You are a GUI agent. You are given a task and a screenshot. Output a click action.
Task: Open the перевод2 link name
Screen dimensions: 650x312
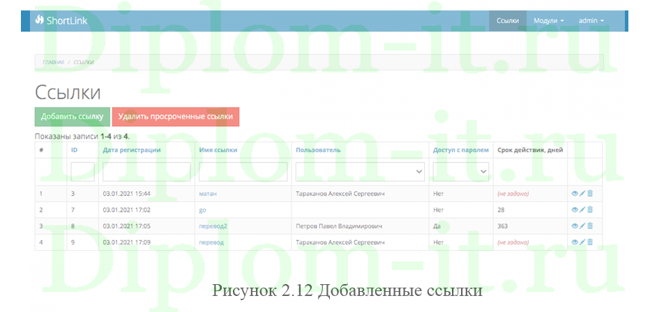(213, 226)
